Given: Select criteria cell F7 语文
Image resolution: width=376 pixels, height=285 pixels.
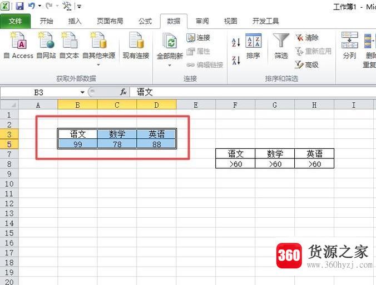Looking at the screenshot, I should (x=235, y=154).
